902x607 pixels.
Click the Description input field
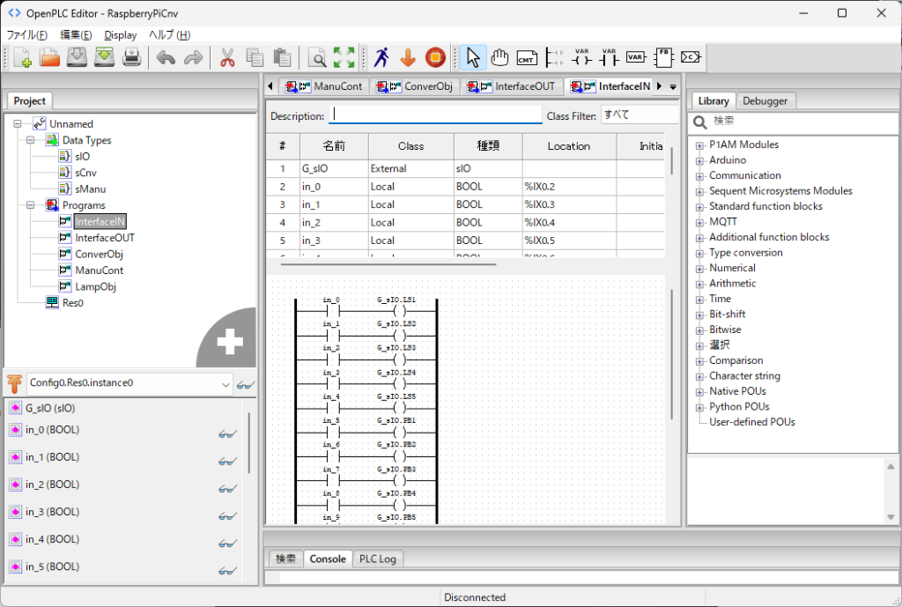point(435,115)
